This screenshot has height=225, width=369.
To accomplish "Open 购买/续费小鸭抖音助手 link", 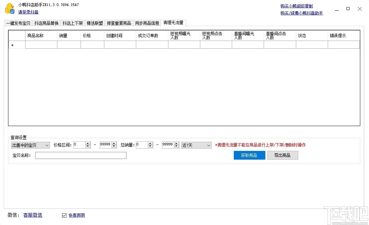I will (302, 13).
